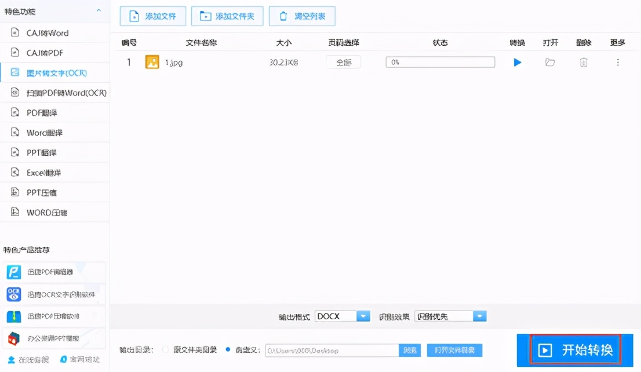Image resolution: width=641 pixels, height=372 pixels.
Task: Start conversion of 1.jpg with the row play icon
Action: (518, 62)
